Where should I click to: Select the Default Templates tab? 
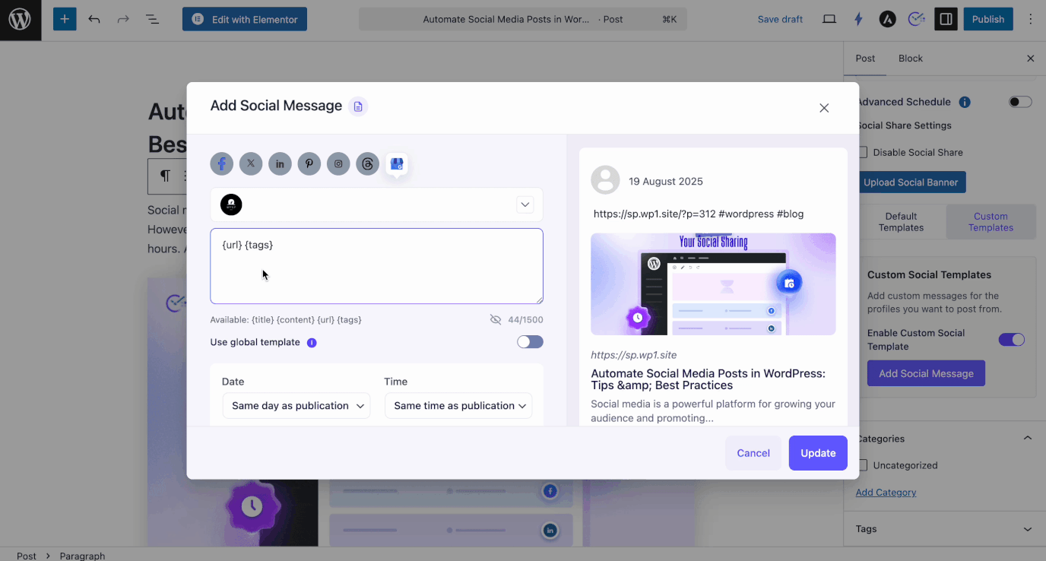click(901, 222)
